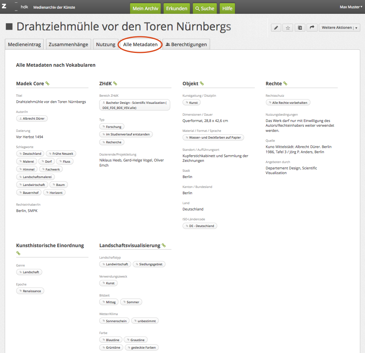365x353 pixels.
Task: Mark entry as favorite with star icon
Action: [x=288, y=28]
